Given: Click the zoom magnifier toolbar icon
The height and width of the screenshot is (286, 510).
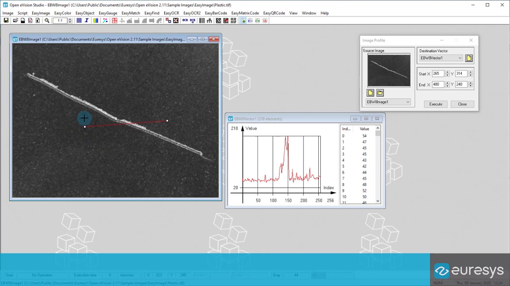Looking at the screenshot, I should pyautogui.click(x=47, y=20).
